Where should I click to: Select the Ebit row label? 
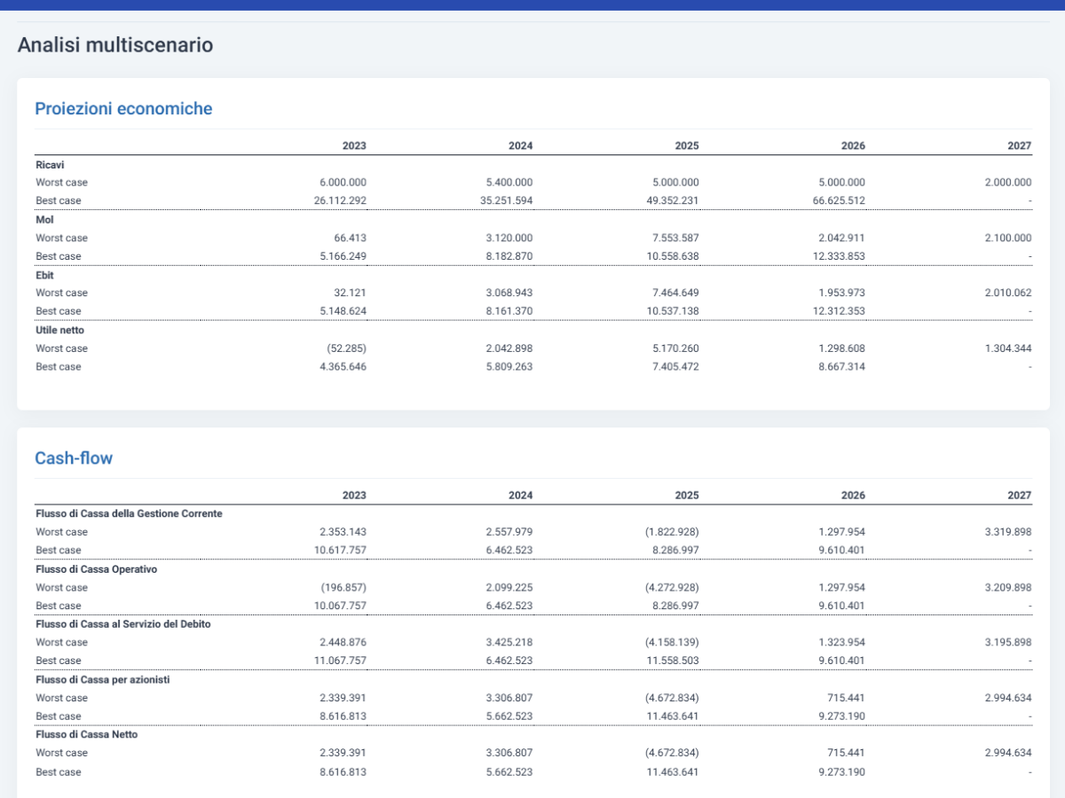tap(44, 275)
